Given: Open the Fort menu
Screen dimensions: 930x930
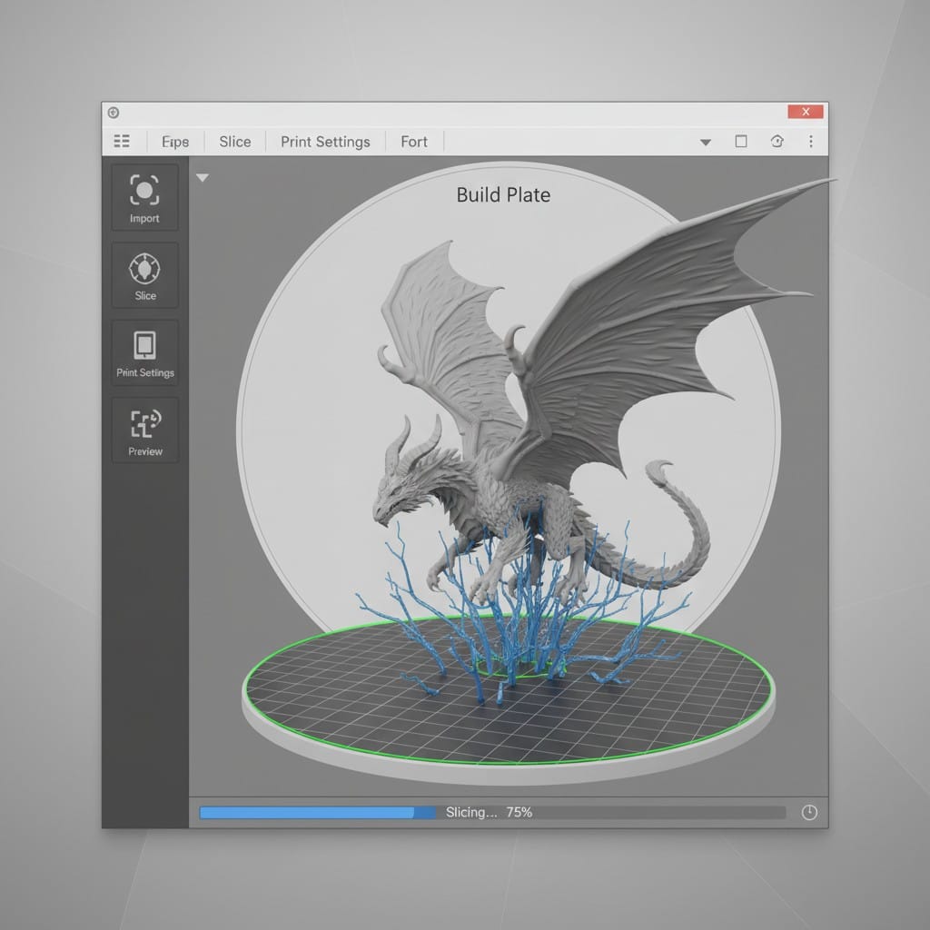Looking at the screenshot, I should 414,142.
